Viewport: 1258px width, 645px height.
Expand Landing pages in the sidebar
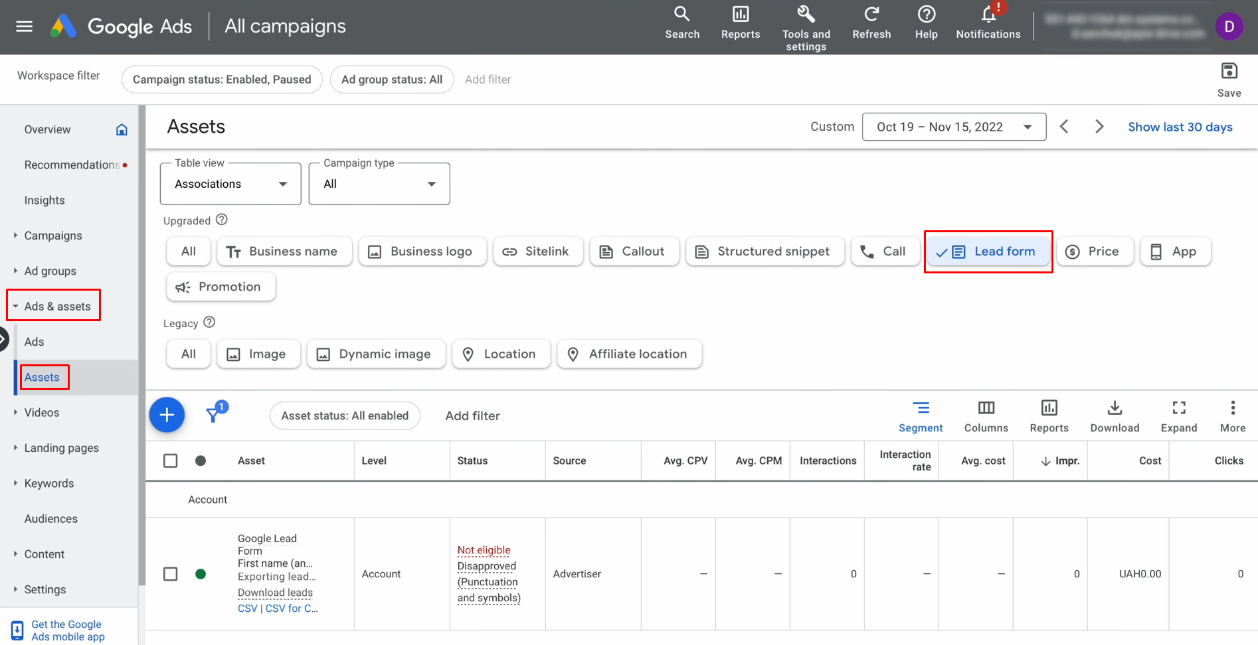(15, 448)
